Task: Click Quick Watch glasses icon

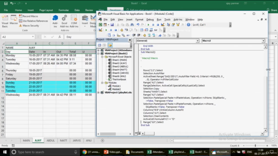Action: pyautogui.click(x=156, y=30)
